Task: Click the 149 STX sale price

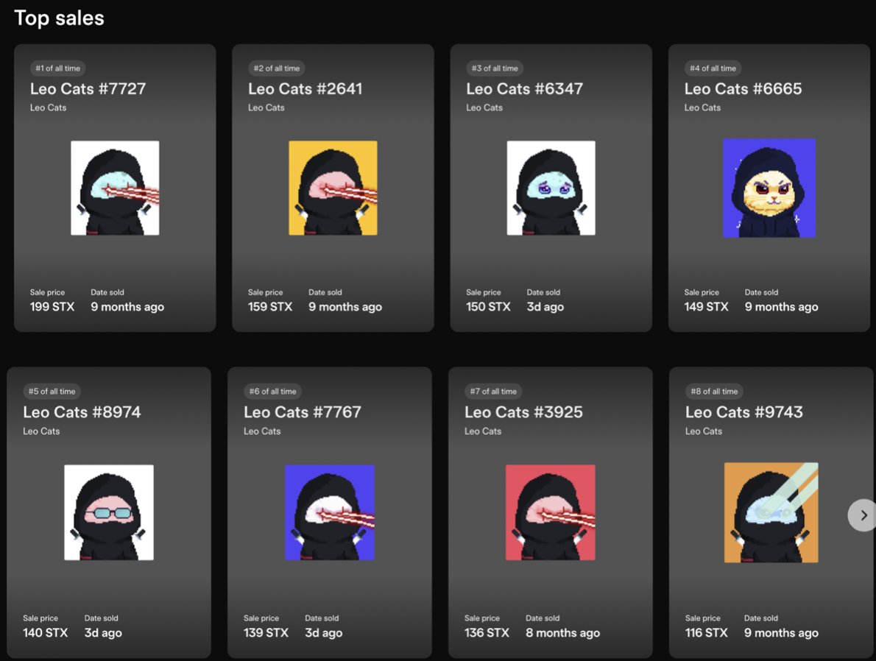Action: pyautogui.click(x=707, y=307)
